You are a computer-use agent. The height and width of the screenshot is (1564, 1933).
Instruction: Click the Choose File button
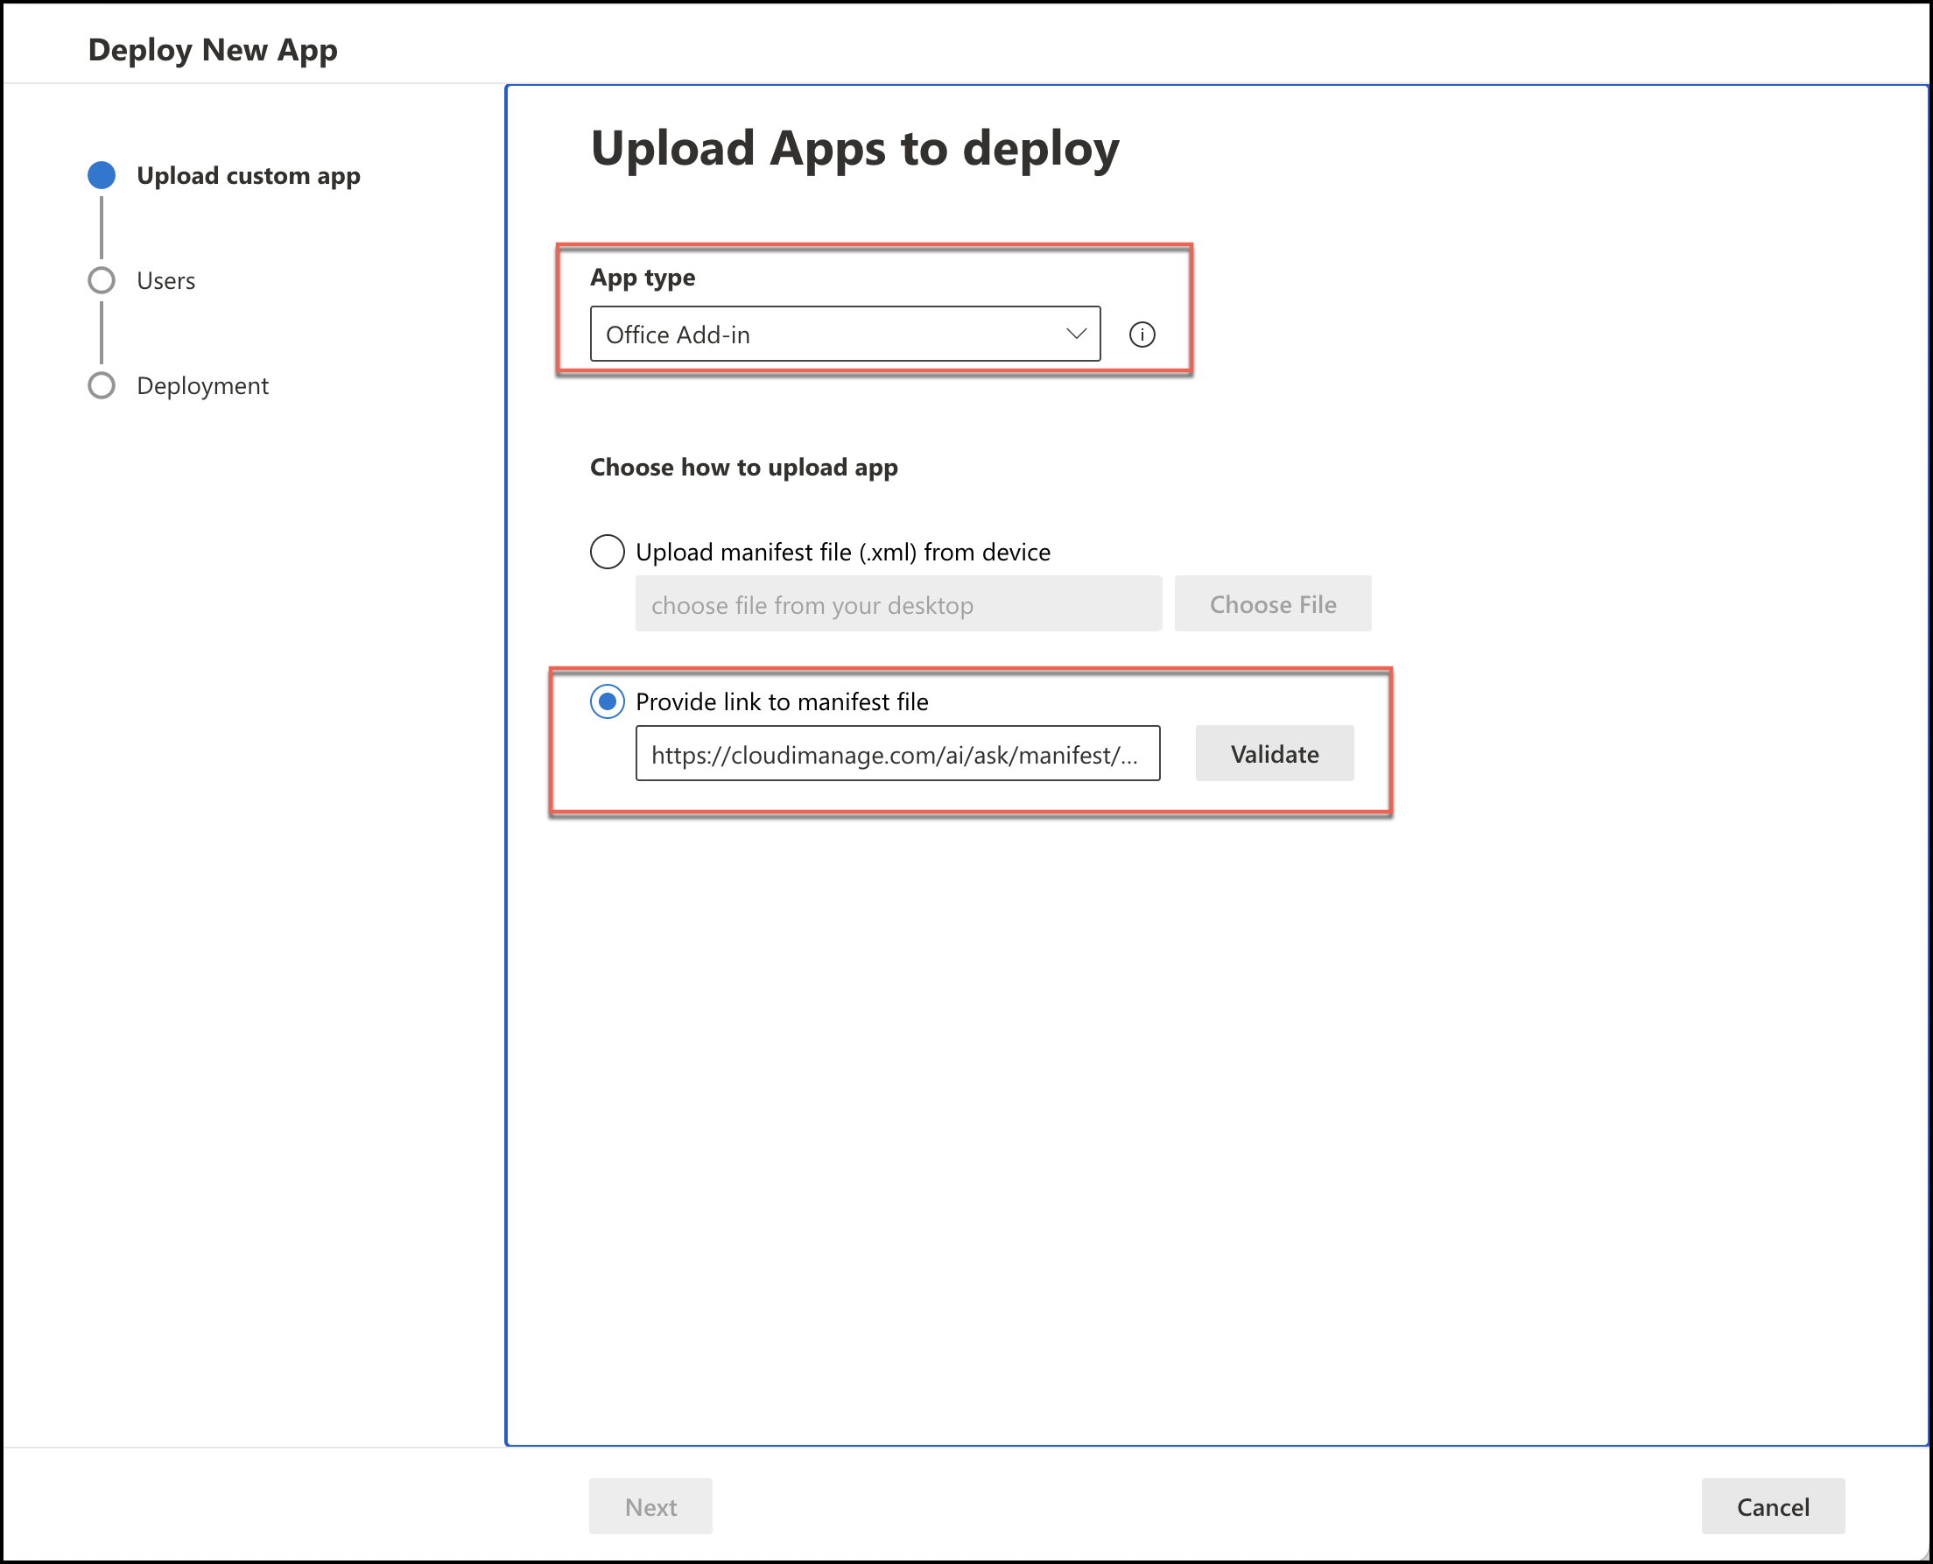1272,603
